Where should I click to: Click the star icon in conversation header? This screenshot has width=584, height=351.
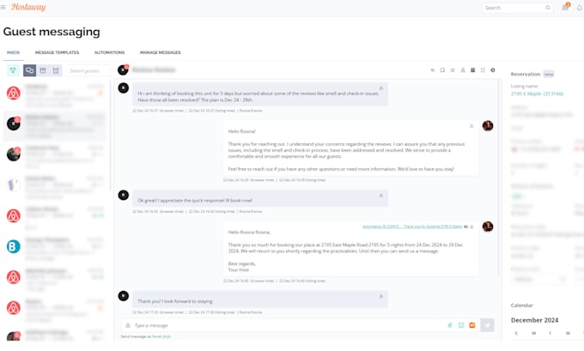click(453, 70)
